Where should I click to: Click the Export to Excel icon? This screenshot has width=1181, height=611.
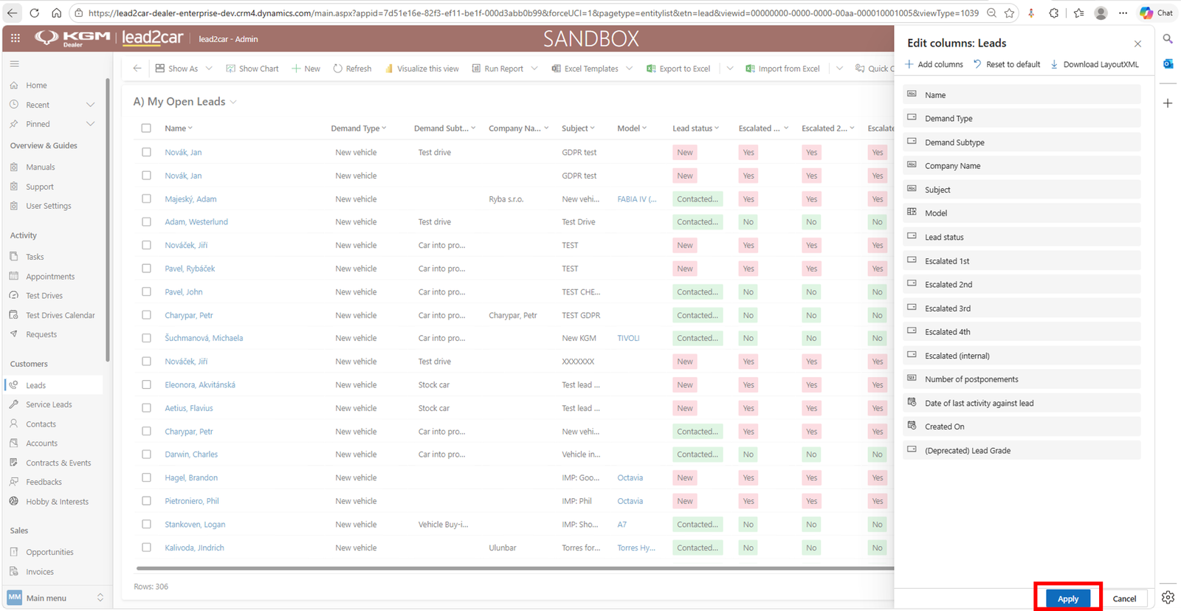tap(650, 69)
